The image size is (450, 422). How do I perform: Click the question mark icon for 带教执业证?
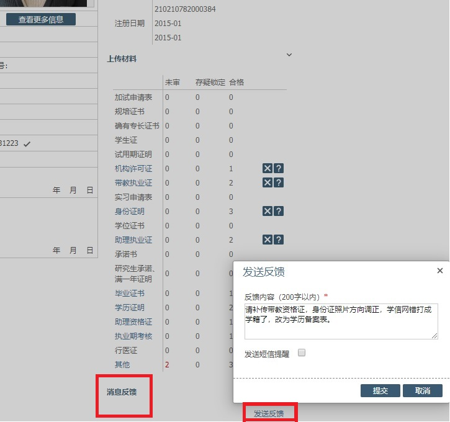click(x=279, y=183)
